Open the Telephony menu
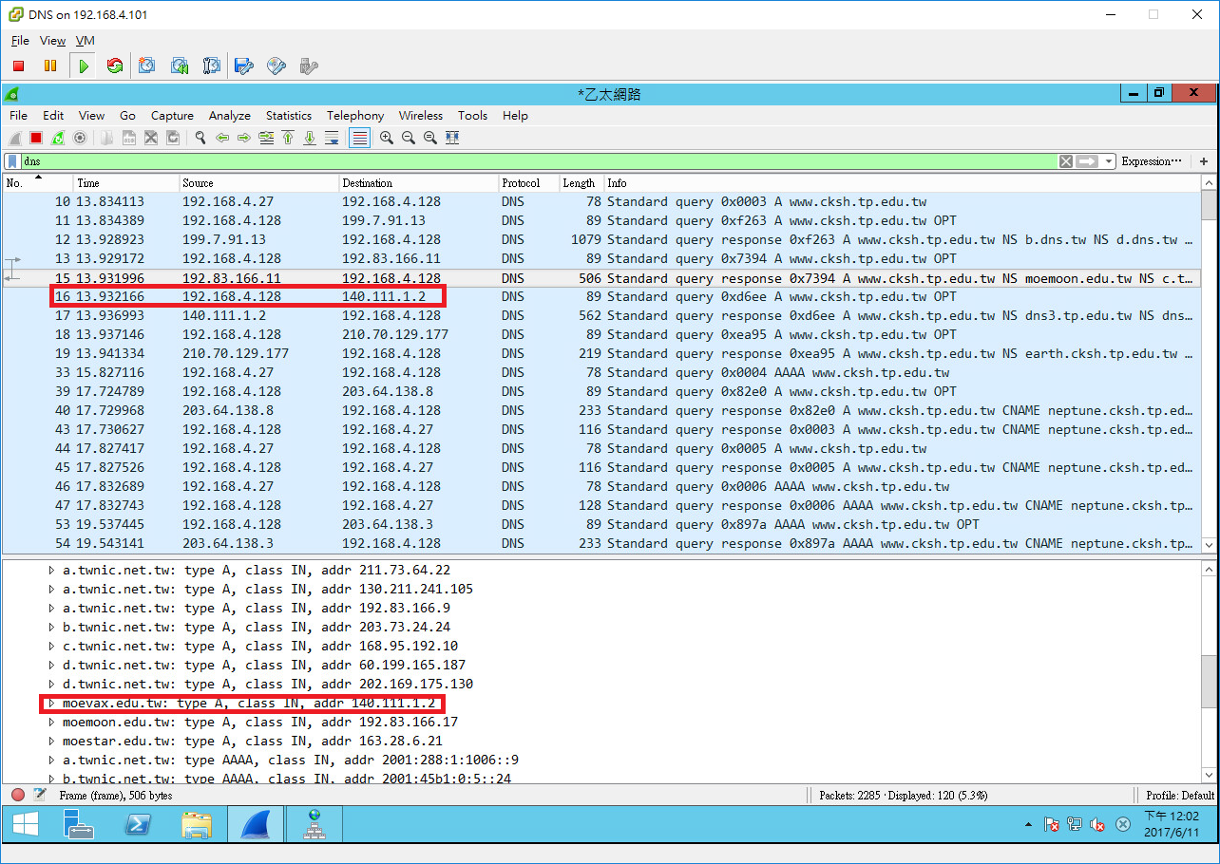 point(355,115)
